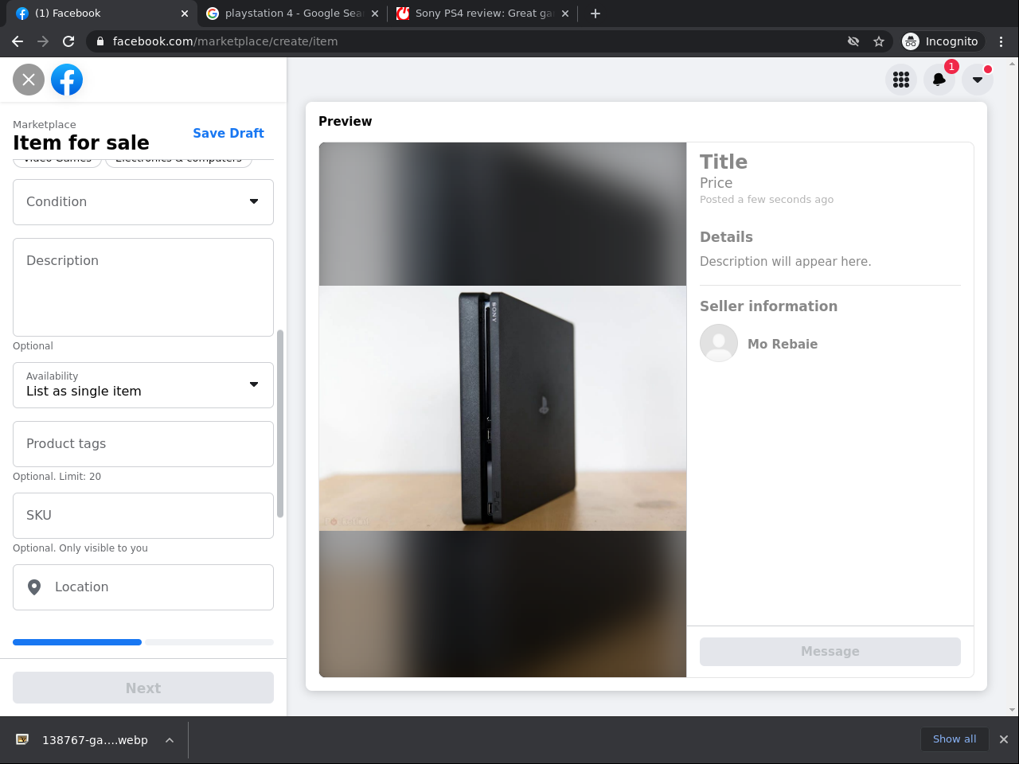The width and height of the screenshot is (1019, 764).
Task: Click the seller avatar for Mo Rebaie
Action: tap(719, 343)
